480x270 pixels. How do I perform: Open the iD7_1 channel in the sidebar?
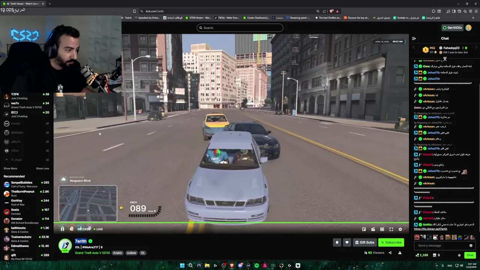[x=26, y=114]
